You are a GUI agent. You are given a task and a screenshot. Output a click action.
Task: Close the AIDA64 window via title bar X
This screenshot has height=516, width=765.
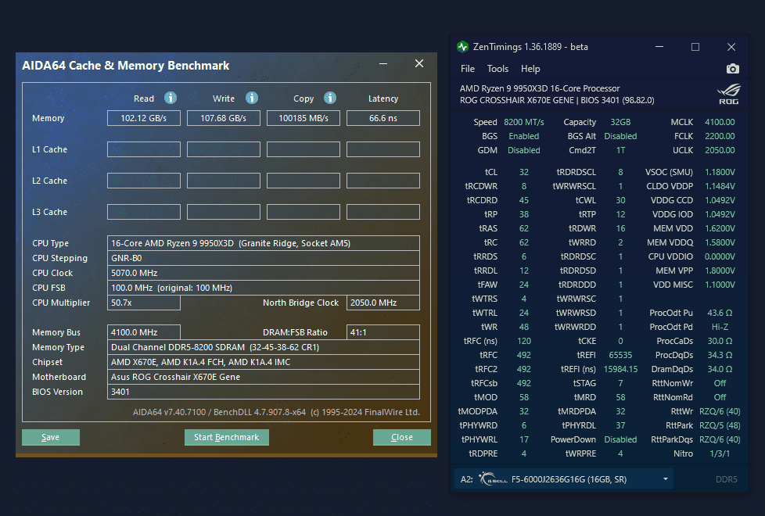(x=419, y=63)
